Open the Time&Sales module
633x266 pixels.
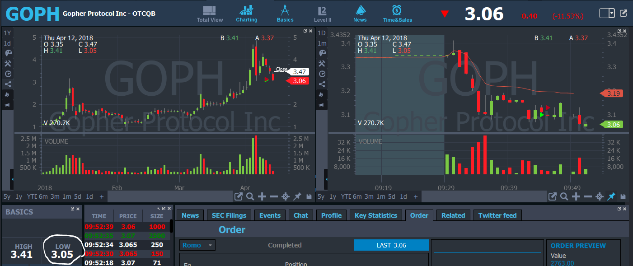pos(398,14)
